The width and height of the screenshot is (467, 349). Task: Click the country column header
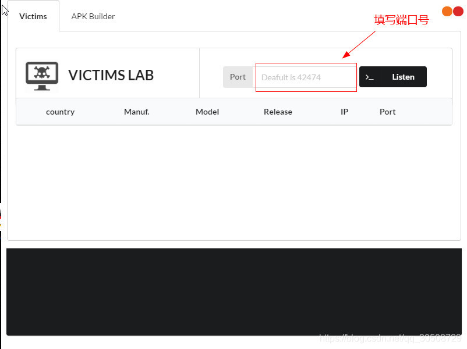tap(60, 112)
